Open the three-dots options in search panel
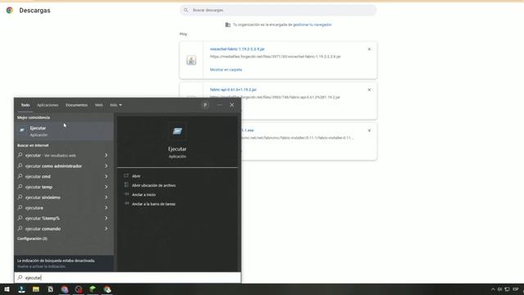This screenshot has width=524, height=295. pos(219,105)
